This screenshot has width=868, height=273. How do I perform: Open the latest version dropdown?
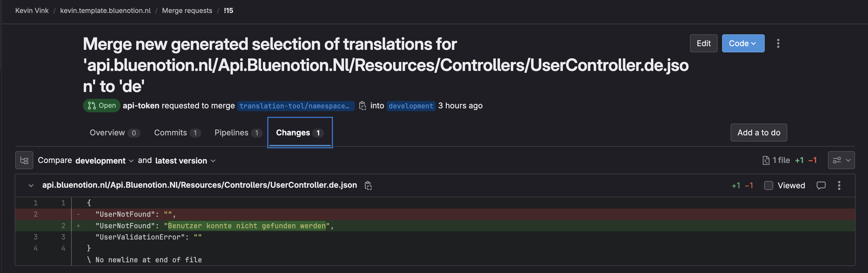(185, 161)
